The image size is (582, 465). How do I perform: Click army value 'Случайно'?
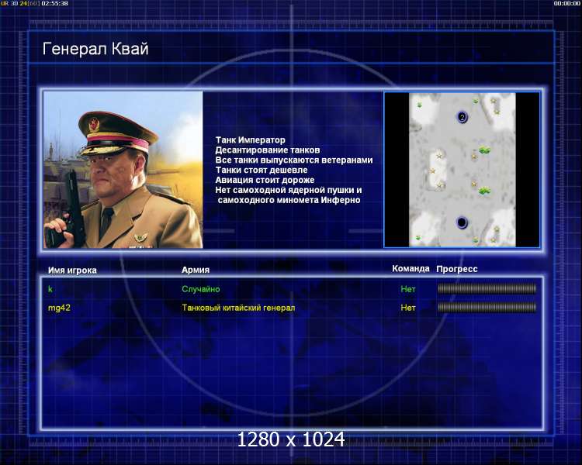click(x=201, y=289)
